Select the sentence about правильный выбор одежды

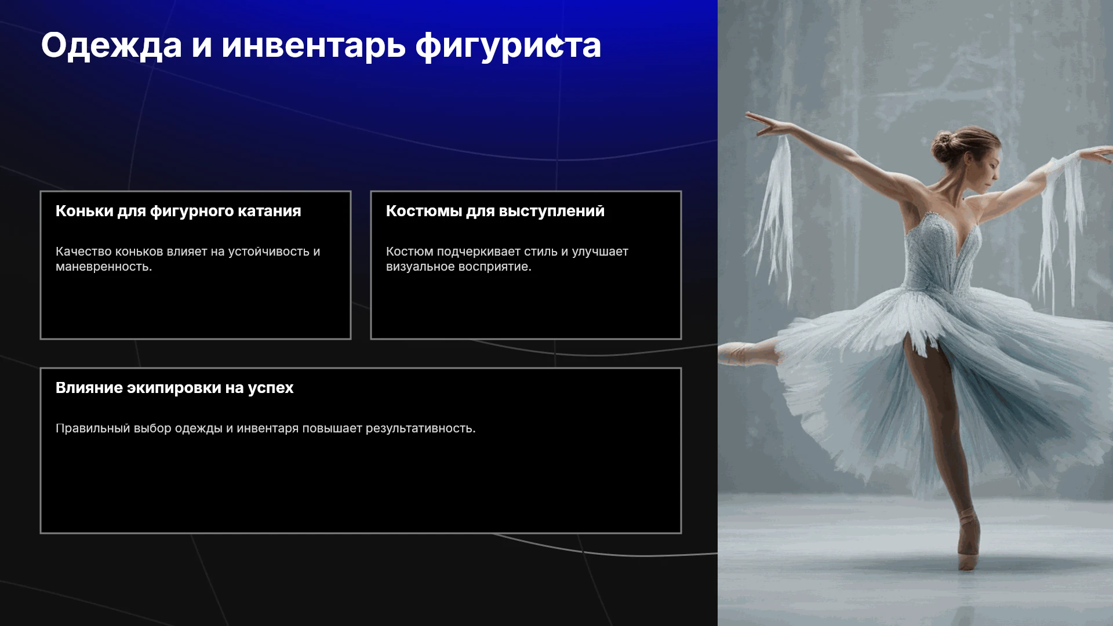pyautogui.click(x=265, y=428)
